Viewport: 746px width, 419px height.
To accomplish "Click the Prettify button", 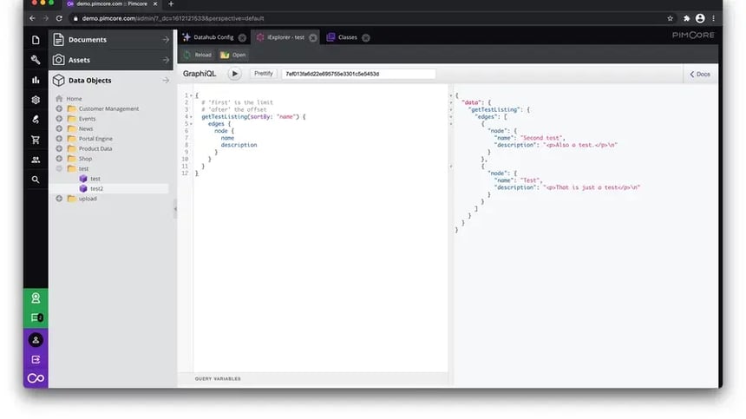I will [263, 74].
